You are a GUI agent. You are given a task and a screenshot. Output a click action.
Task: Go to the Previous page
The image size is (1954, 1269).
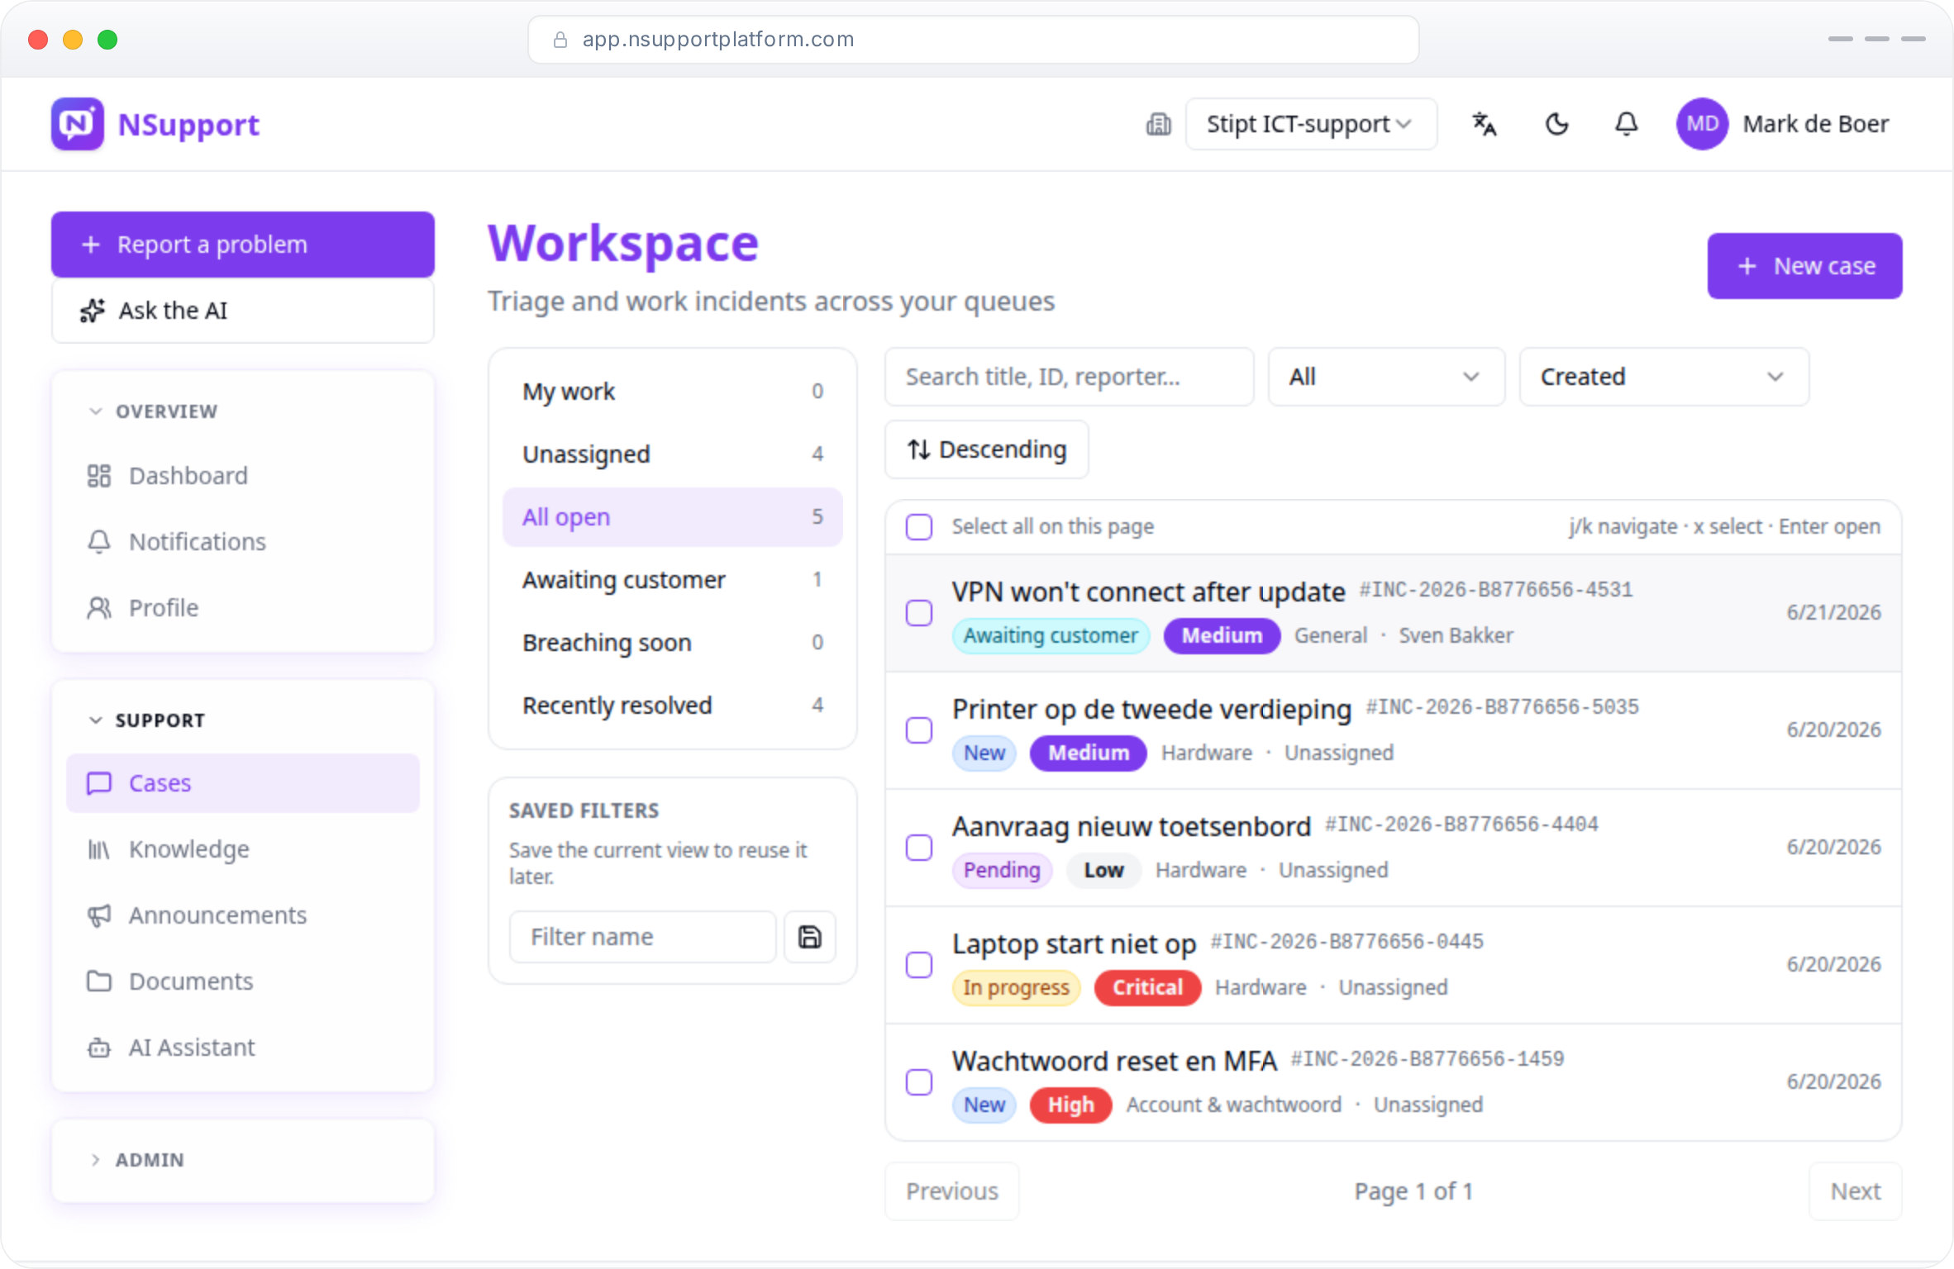pyautogui.click(x=952, y=1191)
